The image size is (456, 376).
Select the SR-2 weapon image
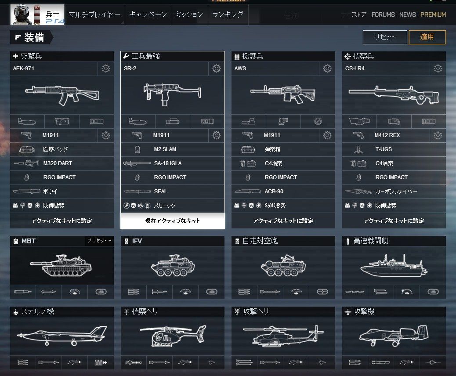[x=173, y=95]
